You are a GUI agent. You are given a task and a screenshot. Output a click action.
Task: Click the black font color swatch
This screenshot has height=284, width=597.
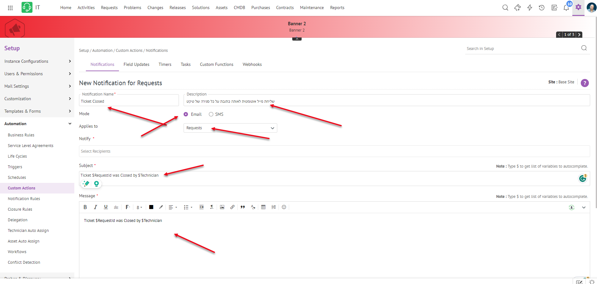(x=151, y=207)
